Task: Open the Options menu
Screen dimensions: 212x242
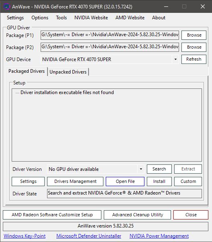Action: pyautogui.click(x=40, y=18)
